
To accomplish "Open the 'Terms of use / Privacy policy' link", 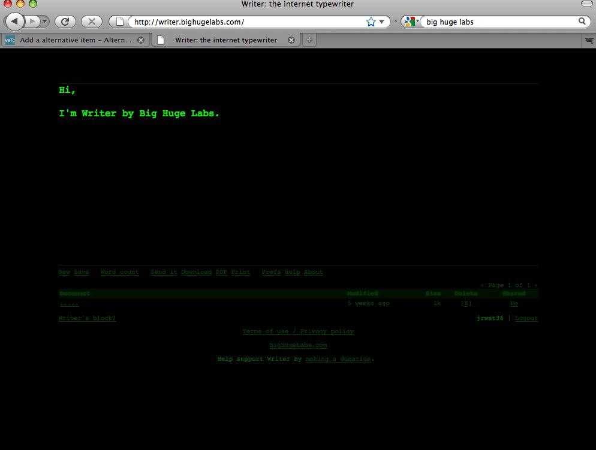I will click(299, 331).
